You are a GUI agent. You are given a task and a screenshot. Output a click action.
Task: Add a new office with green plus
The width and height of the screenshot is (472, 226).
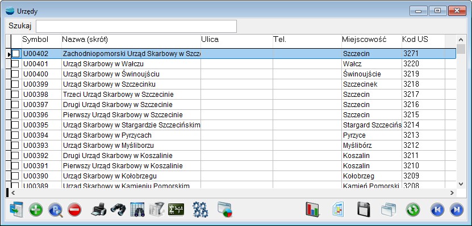point(36,210)
